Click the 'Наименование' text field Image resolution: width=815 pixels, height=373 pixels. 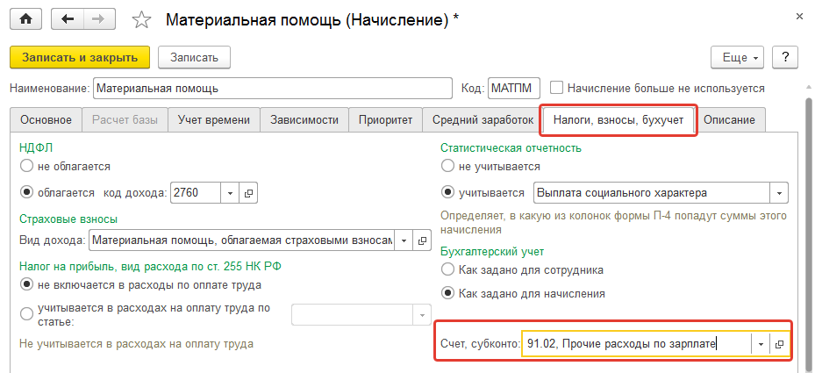pyautogui.click(x=273, y=88)
